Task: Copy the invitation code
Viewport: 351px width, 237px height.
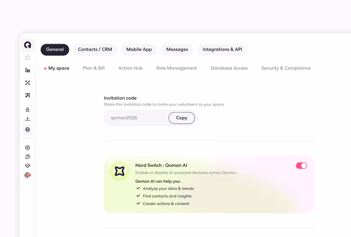Action: tap(181, 118)
